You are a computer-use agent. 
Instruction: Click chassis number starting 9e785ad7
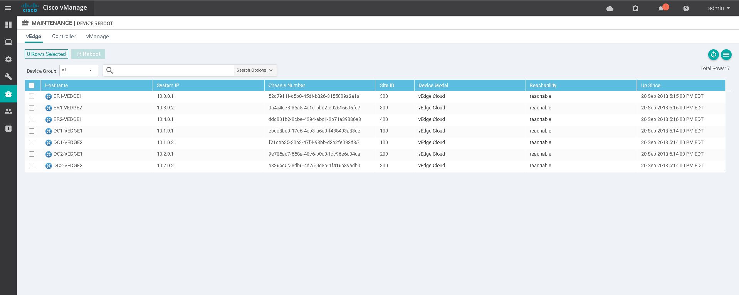[x=314, y=154]
